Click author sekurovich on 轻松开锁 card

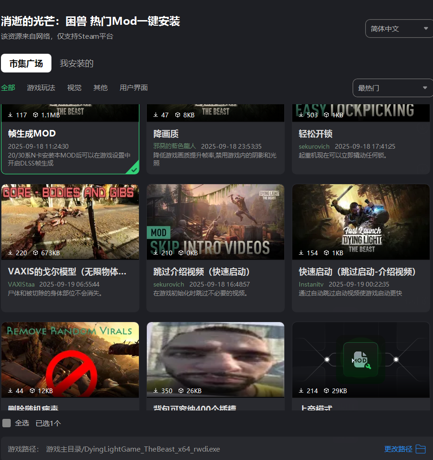point(314,146)
